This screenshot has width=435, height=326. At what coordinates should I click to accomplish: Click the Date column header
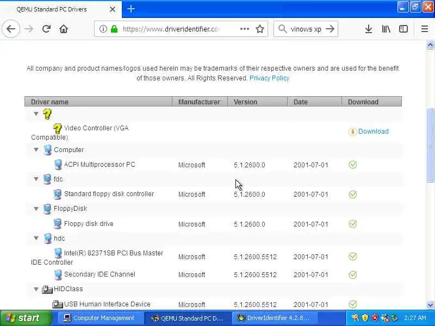(314, 102)
